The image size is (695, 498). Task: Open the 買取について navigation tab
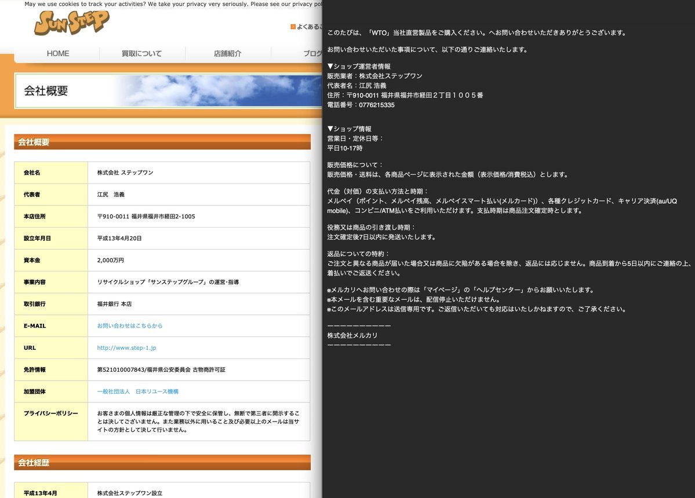coord(142,53)
